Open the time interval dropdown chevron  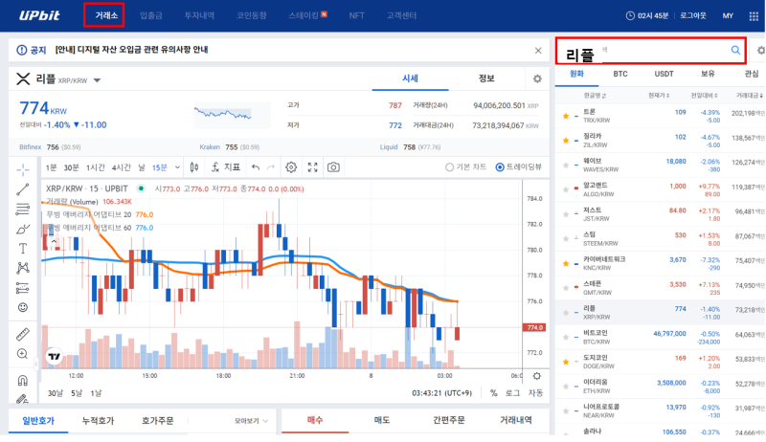(177, 167)
